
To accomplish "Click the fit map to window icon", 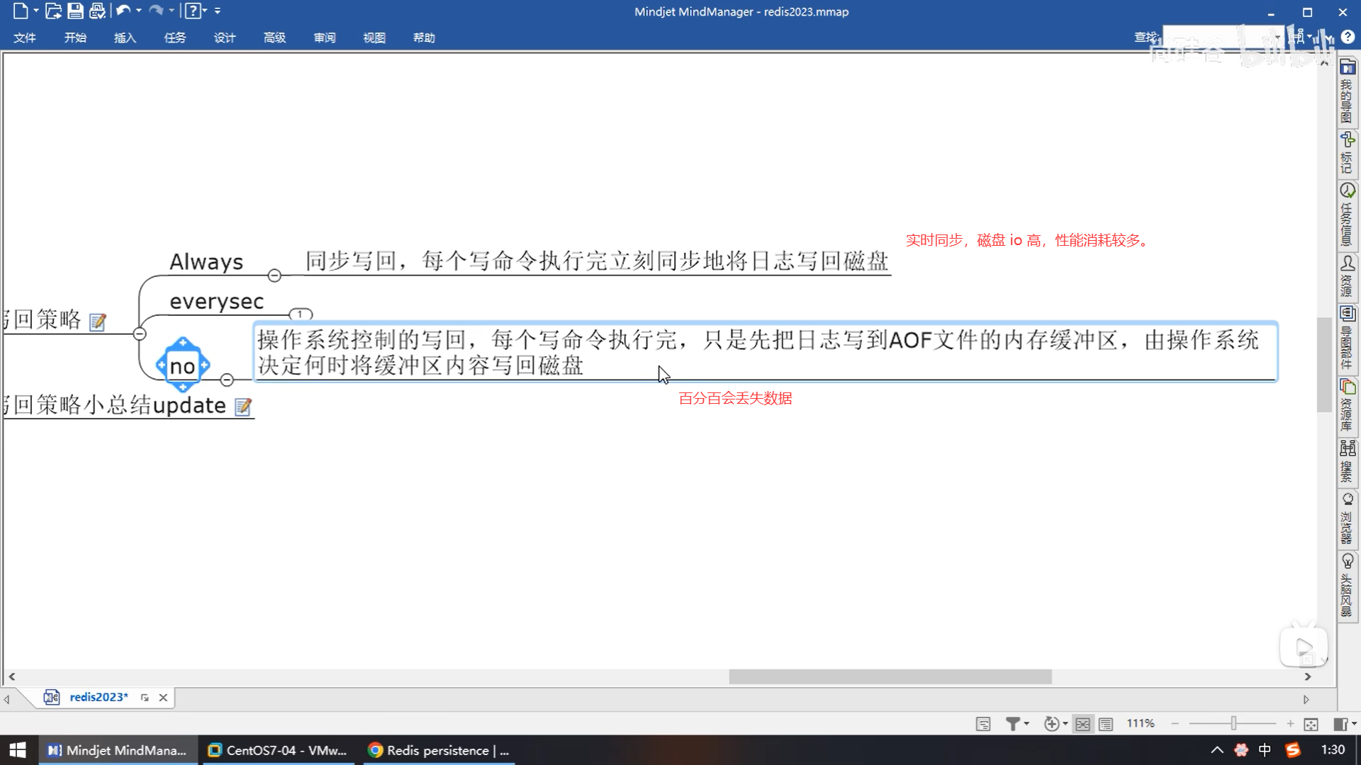I will 1311,724.
